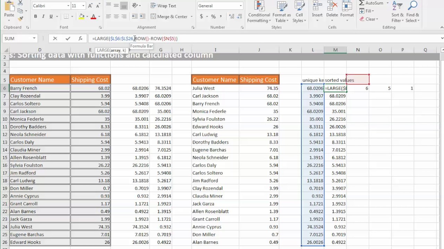Select row 10 header
This screenshot has height=249, width=444.
5,119
